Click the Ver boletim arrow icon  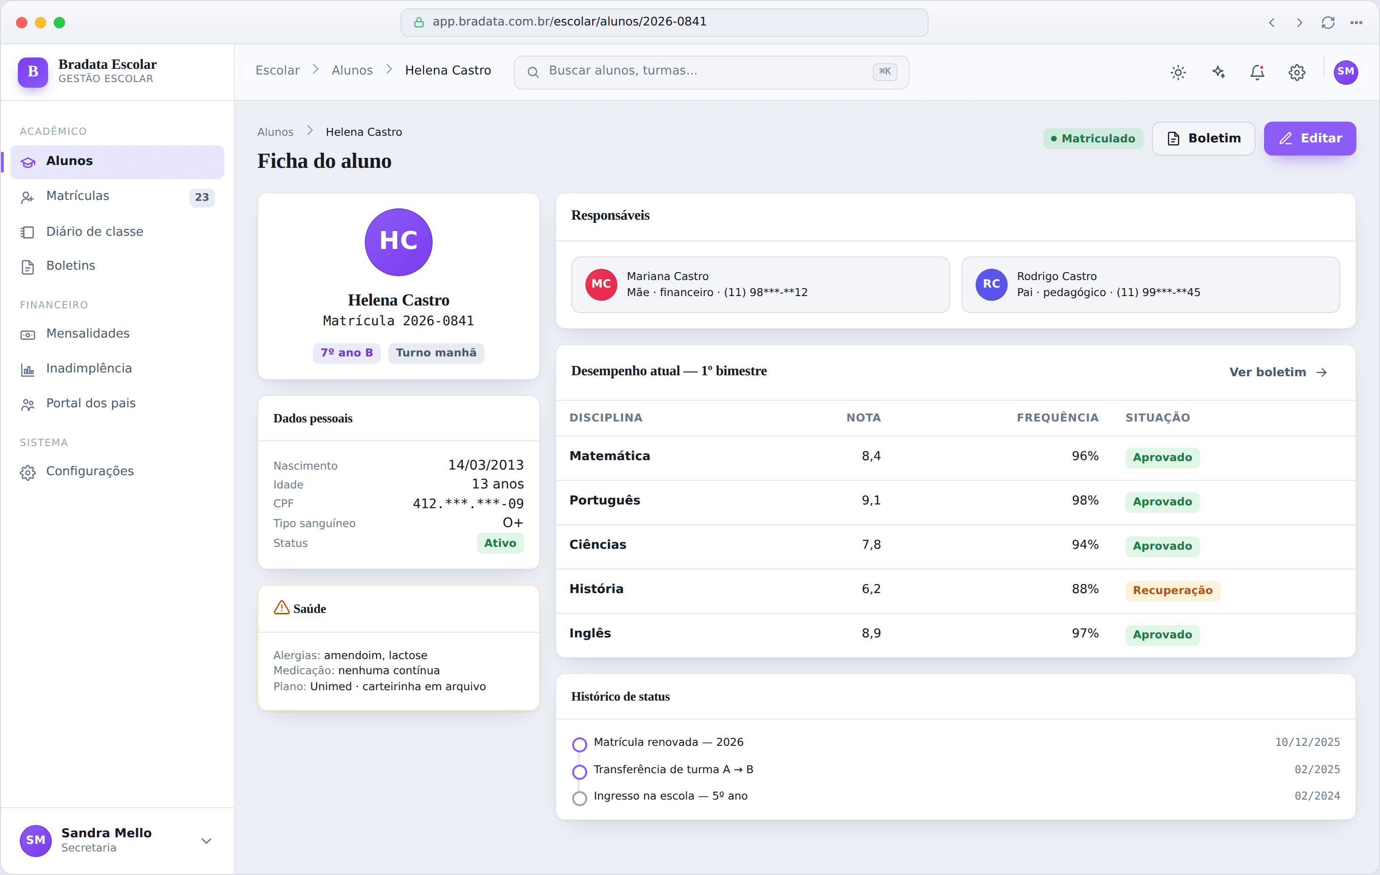1322,373
